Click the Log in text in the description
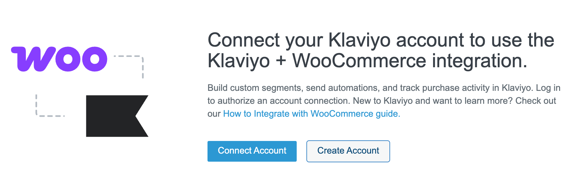 coord(548,88)
